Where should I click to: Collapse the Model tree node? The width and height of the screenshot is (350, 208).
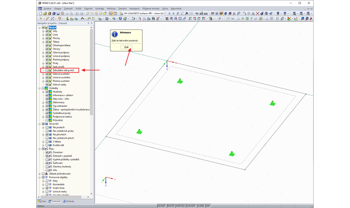click(x=40, y=28)
